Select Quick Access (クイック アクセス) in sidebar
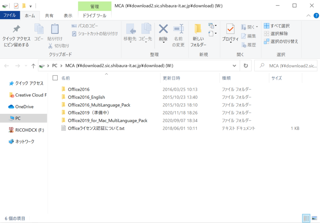320x223 pixels. pos(26,83)
